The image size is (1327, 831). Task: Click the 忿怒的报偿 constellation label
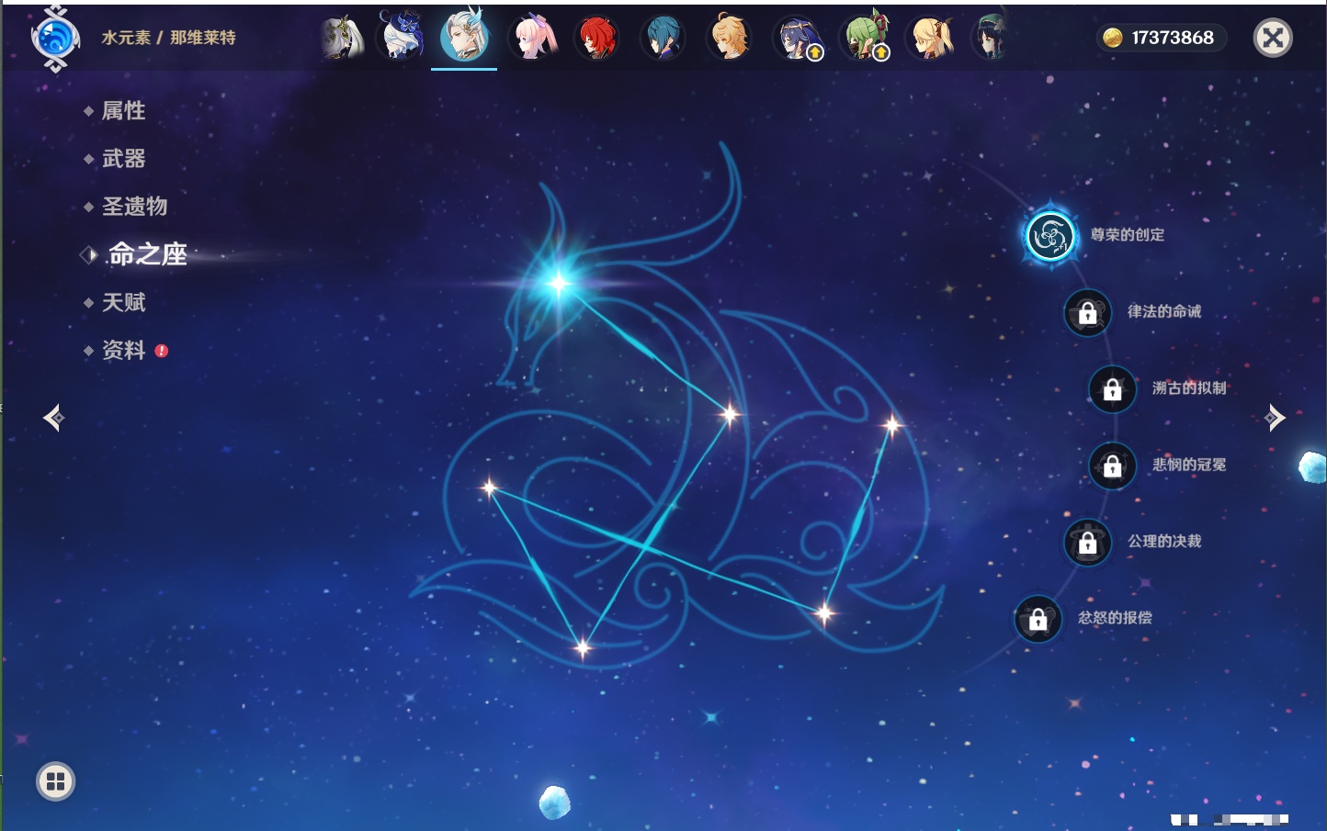pos(1115,618)
